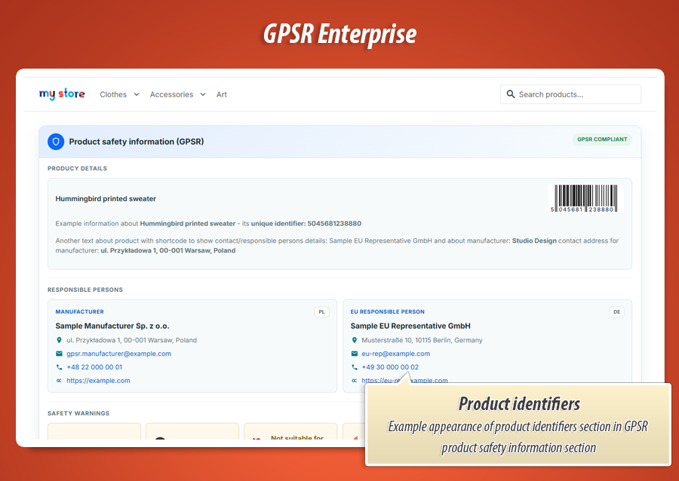Open the Clothes menu item

click(113, 94)
